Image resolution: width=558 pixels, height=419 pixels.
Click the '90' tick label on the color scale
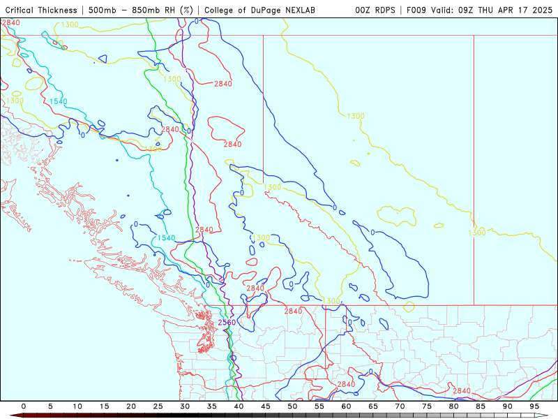point(508,406)
